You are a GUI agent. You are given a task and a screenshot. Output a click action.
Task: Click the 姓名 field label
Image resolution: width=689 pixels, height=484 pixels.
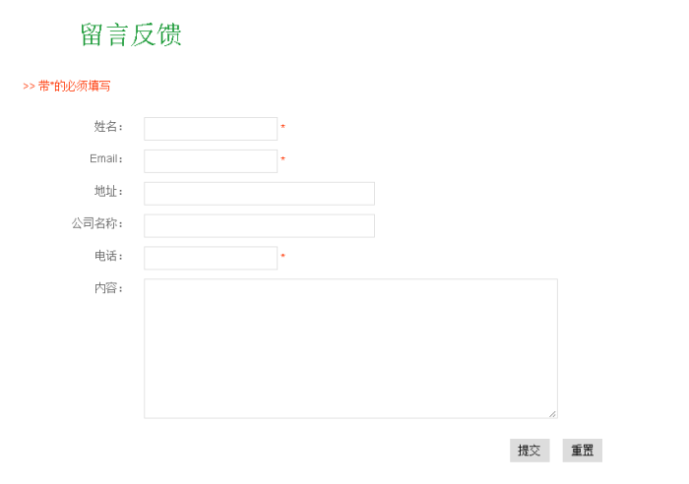[108, 126]
